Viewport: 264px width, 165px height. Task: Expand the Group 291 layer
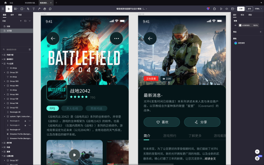coord(5,72)
